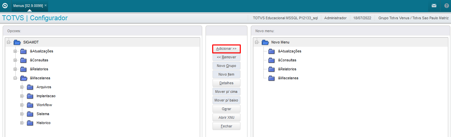Click Mover p/ baixo button
451x137 pixels.
(x=226, y=100)
